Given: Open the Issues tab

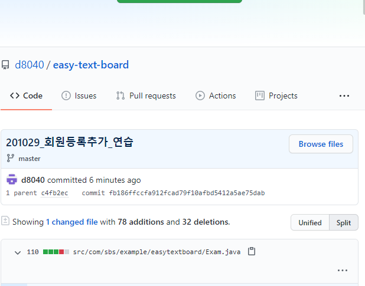Looking at the screenshot, I should pyautogui.click(x=79, y=96).
